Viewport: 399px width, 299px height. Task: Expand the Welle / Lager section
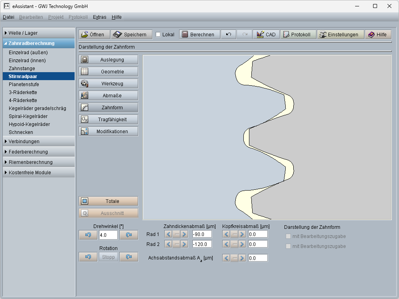pos(39,33)
